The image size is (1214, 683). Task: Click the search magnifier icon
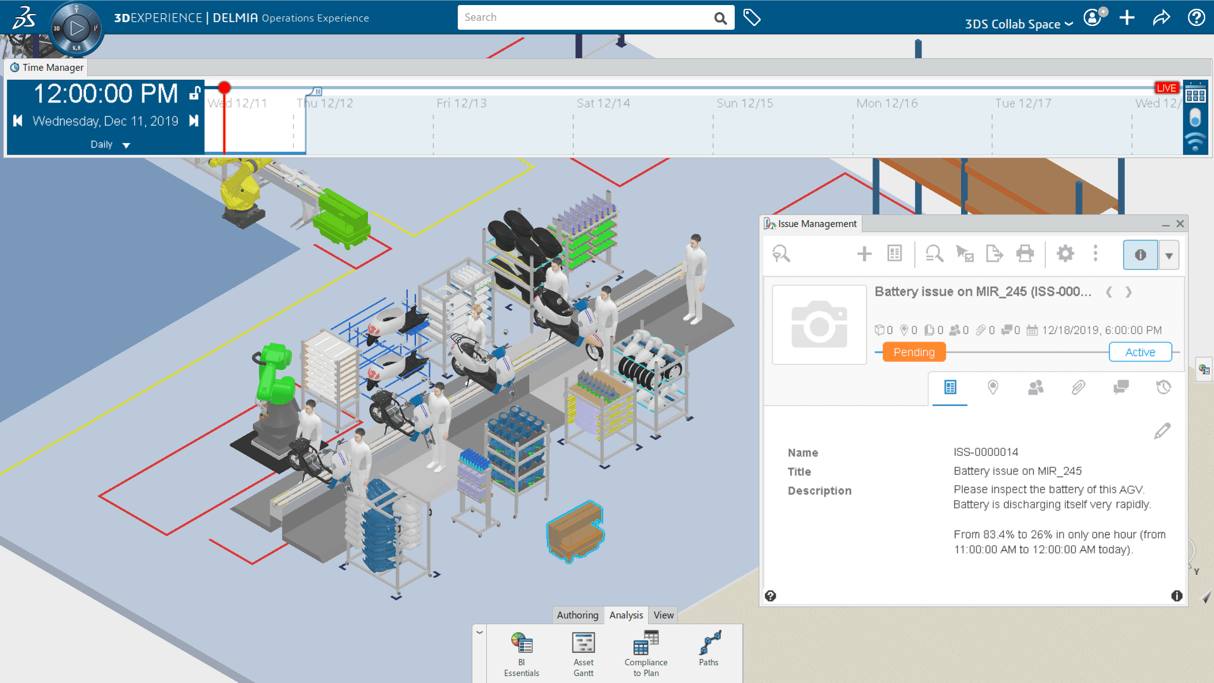click(720, 18)
